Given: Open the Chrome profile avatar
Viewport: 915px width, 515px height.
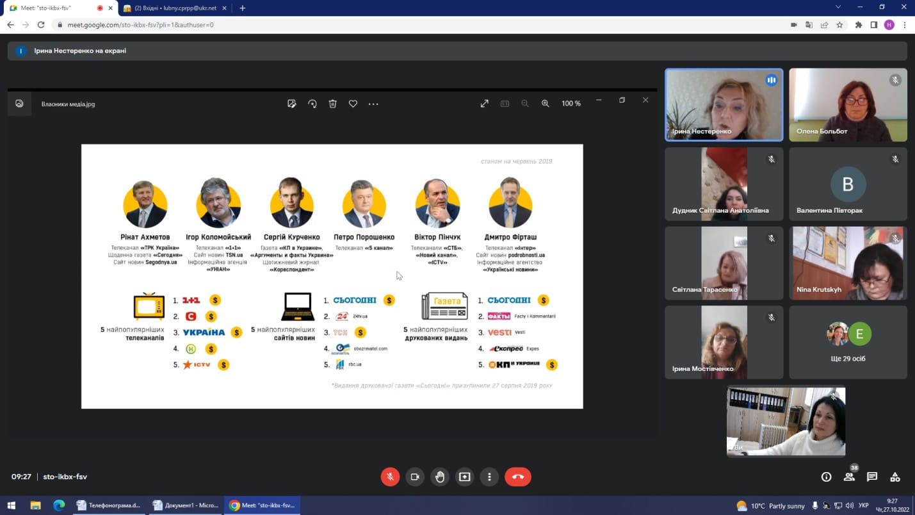Looking at the screenshot, I should [x=889, y=25].
